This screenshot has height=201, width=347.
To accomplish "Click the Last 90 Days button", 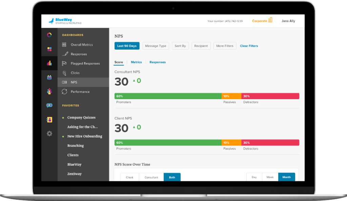I will tap(127, 46).
